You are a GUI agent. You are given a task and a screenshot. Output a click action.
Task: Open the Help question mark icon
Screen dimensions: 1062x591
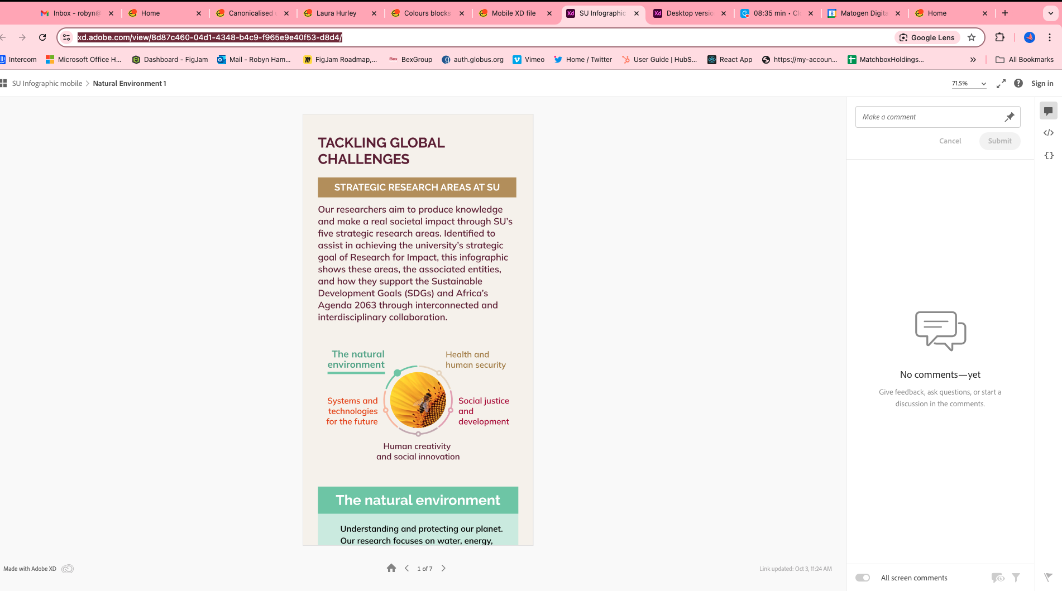coord(1018,84)
